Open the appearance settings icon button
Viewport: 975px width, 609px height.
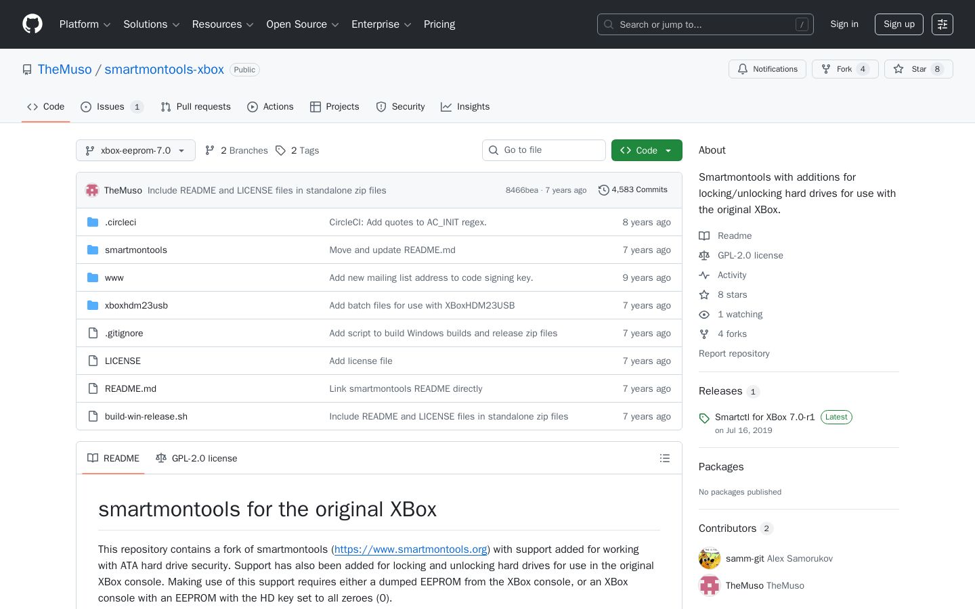tap(942, 24)
